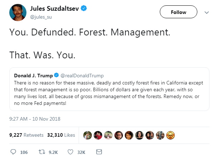Viewport: 217px width, 160px height.
Task: View the 9,227 Retweets list
Action: click(26, 135)
